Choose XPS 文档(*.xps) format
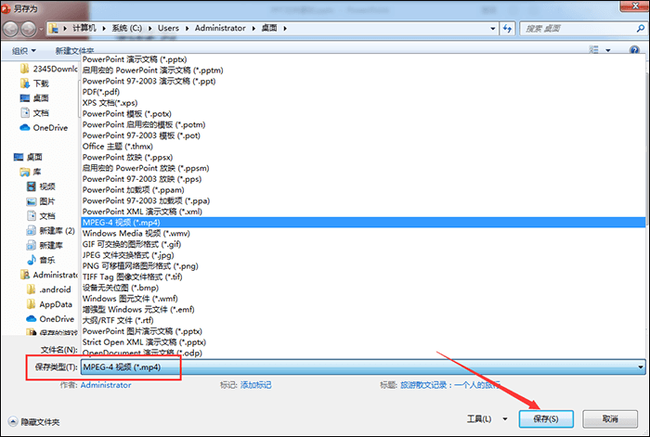Viewport: 650px width, 437px height. (363, 103)
